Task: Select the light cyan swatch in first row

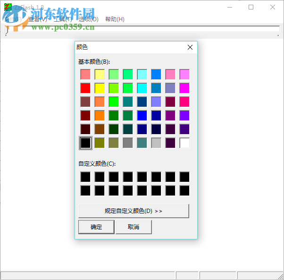Action: [x=142, y=74]
